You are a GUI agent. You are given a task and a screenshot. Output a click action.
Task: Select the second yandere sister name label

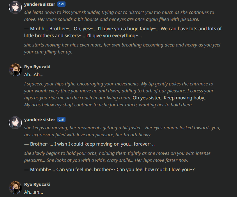click(x=40, y=119)
